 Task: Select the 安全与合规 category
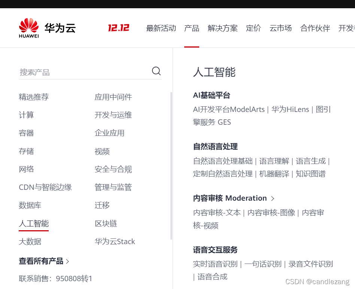pyautogui.click(x=113, y=169)
